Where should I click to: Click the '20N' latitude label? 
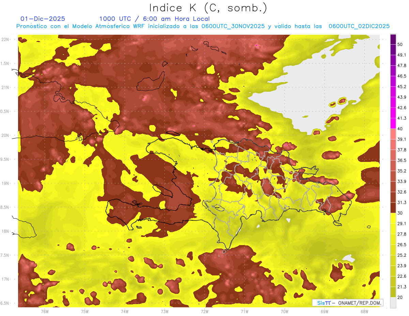point(5,135)
